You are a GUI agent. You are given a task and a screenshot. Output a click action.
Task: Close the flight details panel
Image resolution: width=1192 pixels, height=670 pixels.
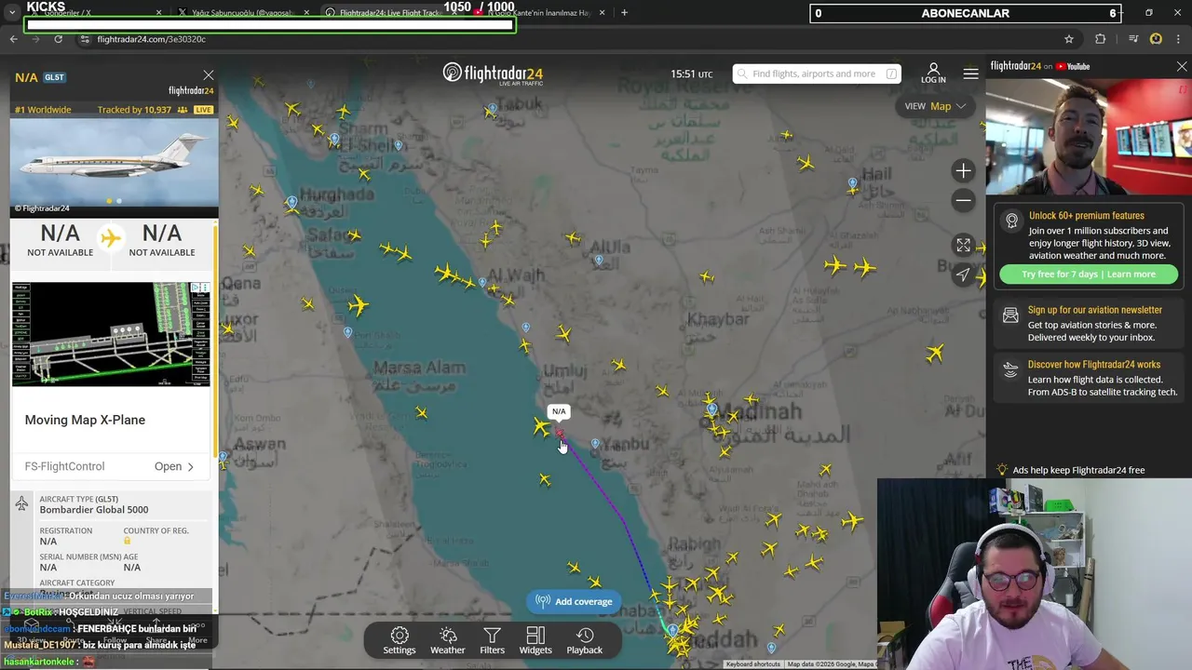[208, 75]
